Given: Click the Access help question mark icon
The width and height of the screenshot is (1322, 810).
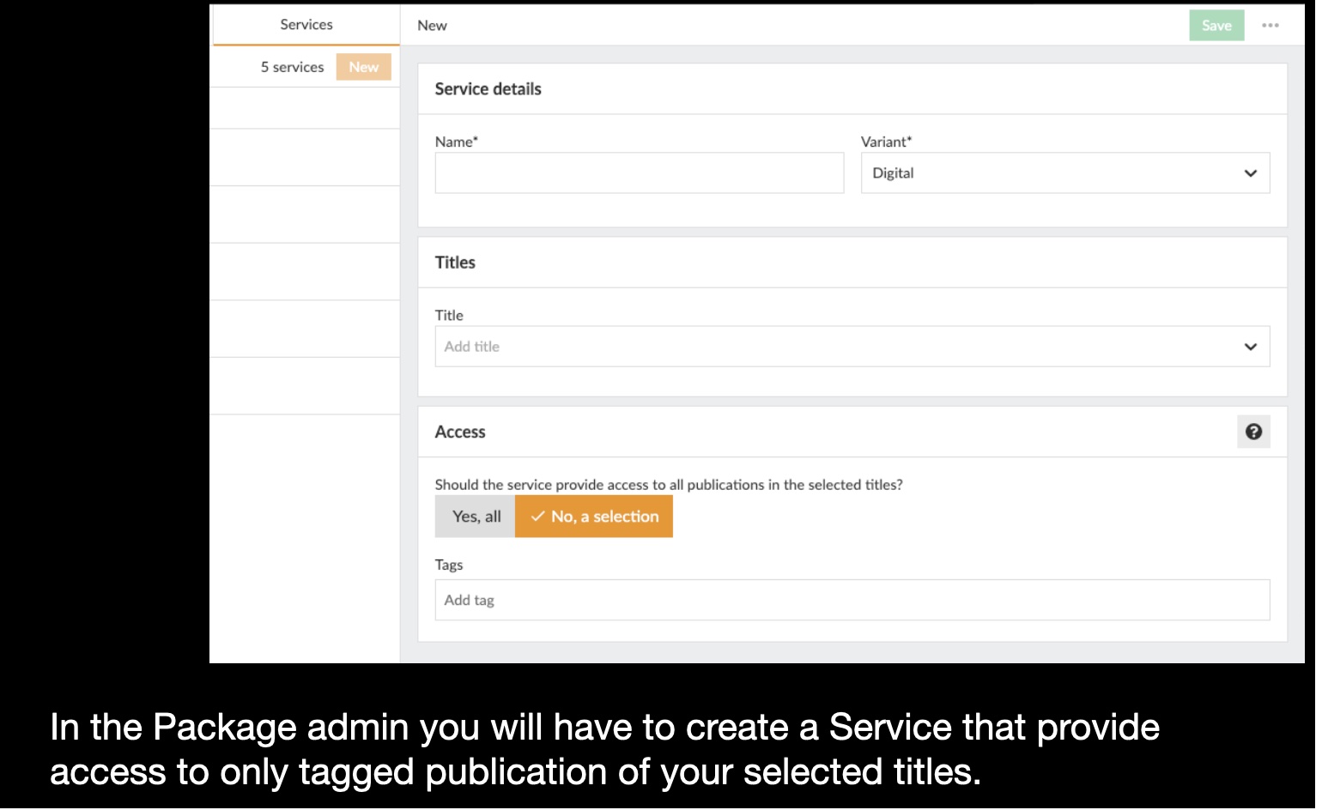Looking at the screenshot, I should click(x=1253, y=432).
